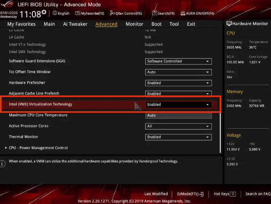Image resolution: width=271 pixels, height=204 pixels.
Task: Select Software Guard Extensions (SGX) label
Action: (x=37, y=61)
